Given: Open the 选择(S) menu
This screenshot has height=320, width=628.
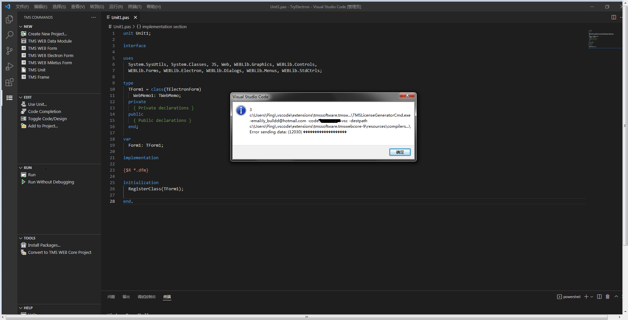Looking at the screenshot, I should pos(59,7).
